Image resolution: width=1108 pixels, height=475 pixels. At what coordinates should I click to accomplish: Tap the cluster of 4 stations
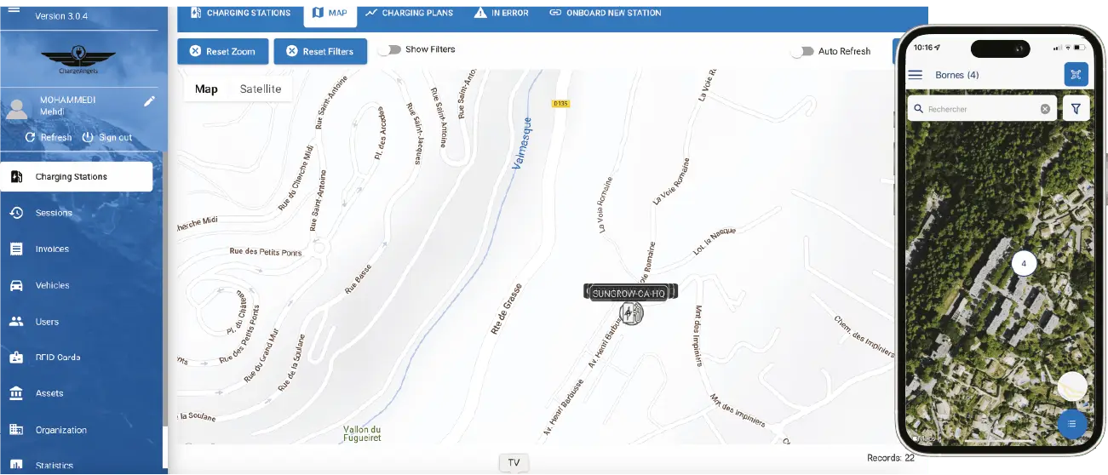(x=1024, y=264)
